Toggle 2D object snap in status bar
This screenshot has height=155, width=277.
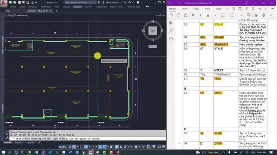coord(105,146)
